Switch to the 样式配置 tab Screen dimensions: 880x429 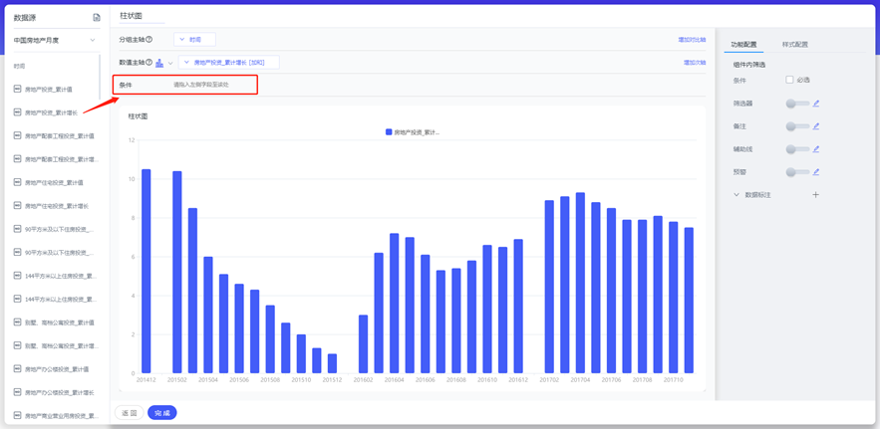[794, 45]
